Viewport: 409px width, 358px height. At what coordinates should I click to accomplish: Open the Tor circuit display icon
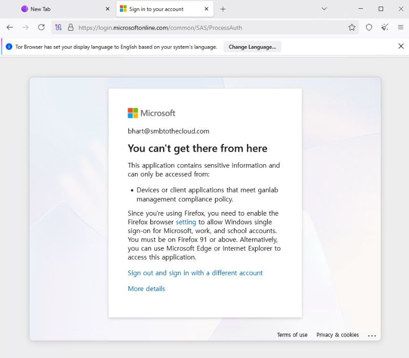point(58,27)
